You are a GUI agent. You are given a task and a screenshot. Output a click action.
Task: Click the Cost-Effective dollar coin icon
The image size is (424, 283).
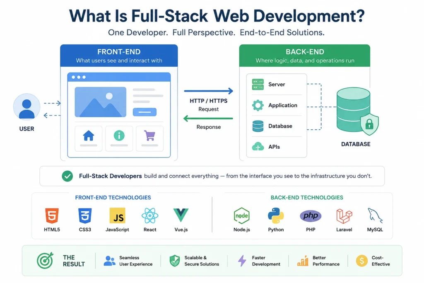tap(362, 261)
